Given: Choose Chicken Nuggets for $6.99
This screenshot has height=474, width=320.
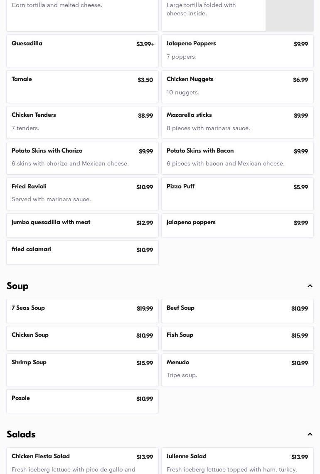Looking at the screenshot, I should point(237,86).
